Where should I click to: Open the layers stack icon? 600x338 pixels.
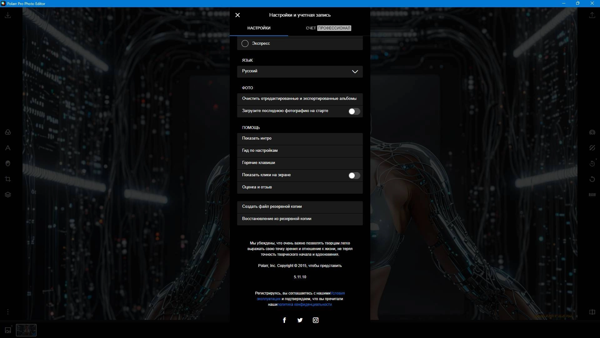tap(8, 195)
